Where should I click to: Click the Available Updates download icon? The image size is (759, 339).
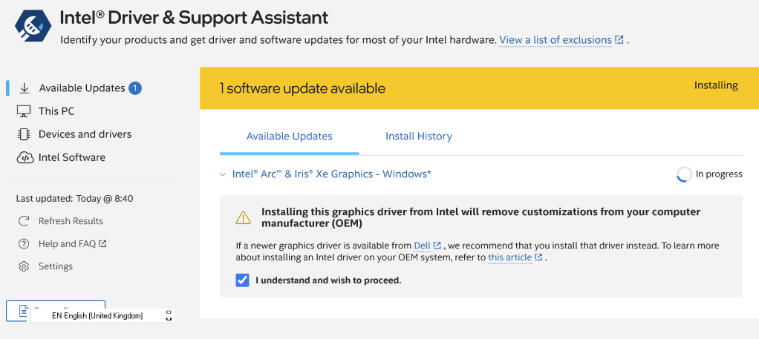point(25,88)
